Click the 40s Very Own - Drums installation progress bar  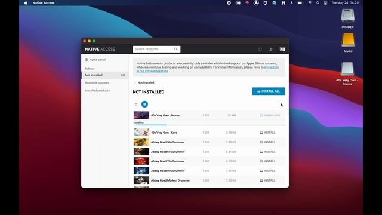(209, 125)
